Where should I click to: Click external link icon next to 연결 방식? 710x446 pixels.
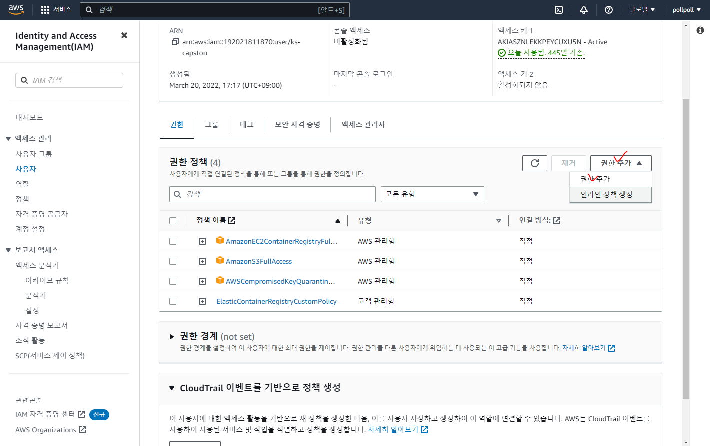coord(557,220)
